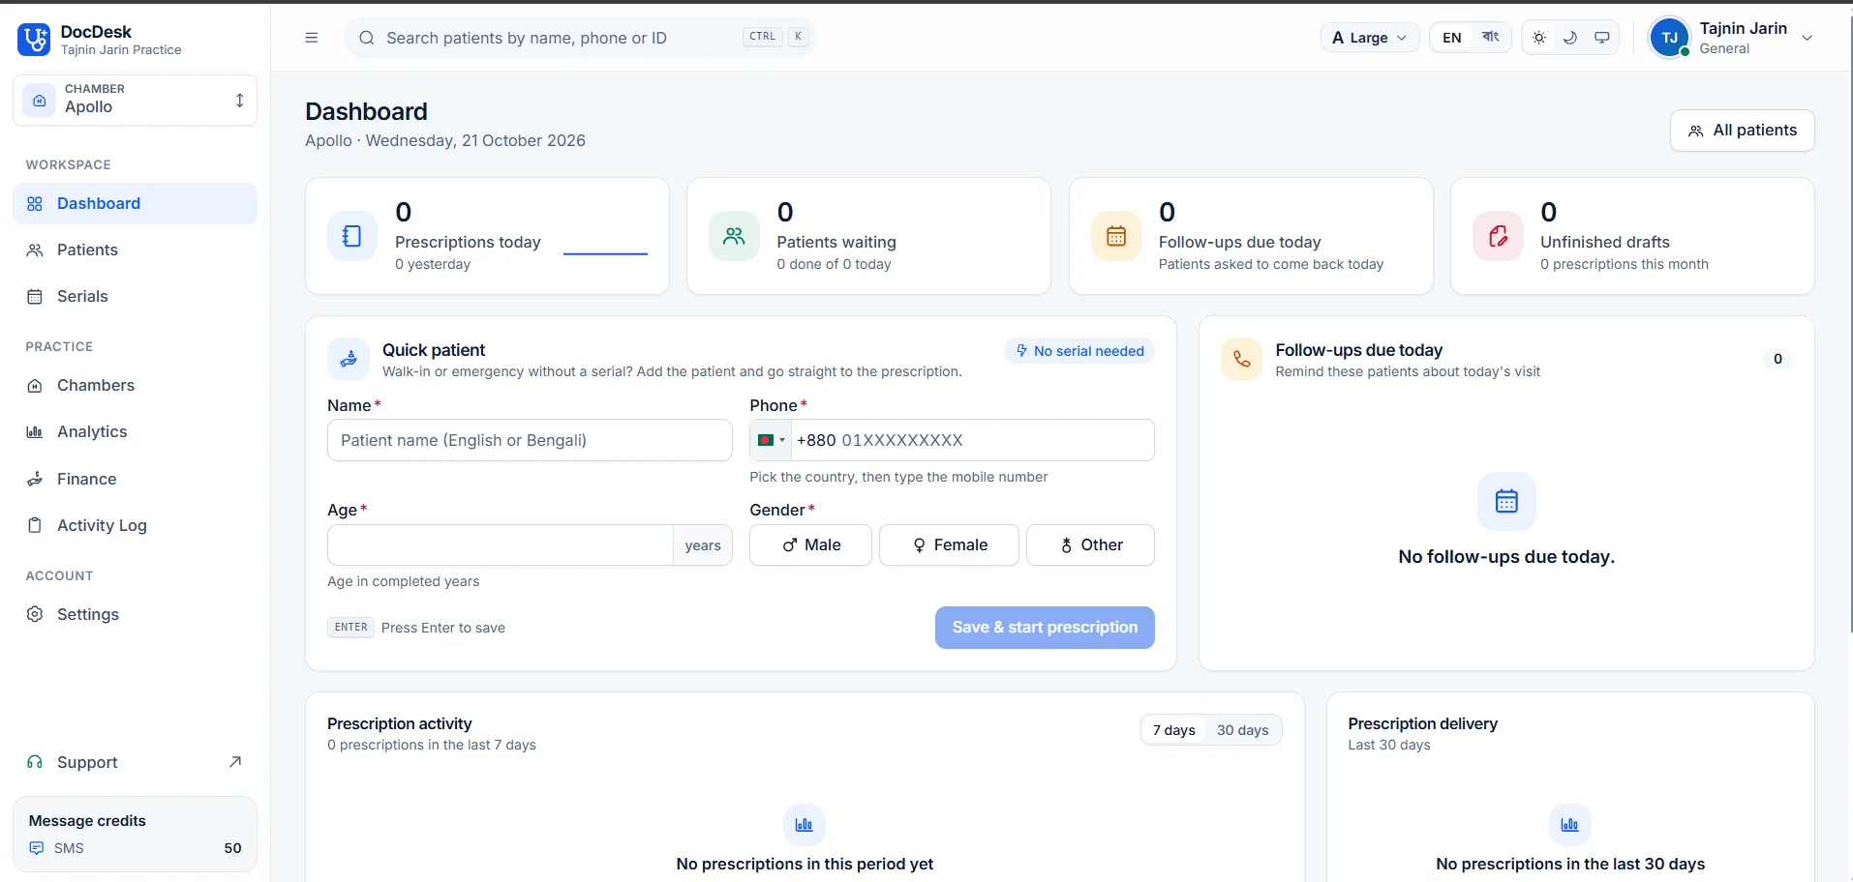The height and width of the screenshot is (882, 1853).
Task: Open Settings in the Account section
Action: point(136,615)
